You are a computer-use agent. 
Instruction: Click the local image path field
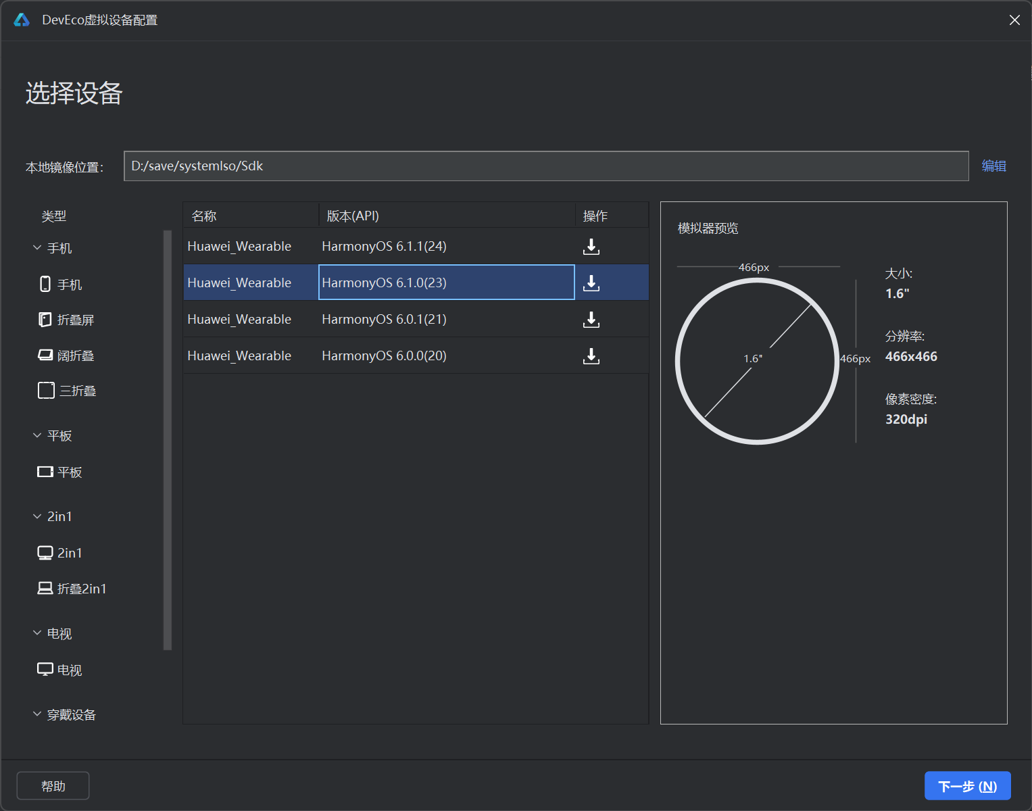pos(546,166)
